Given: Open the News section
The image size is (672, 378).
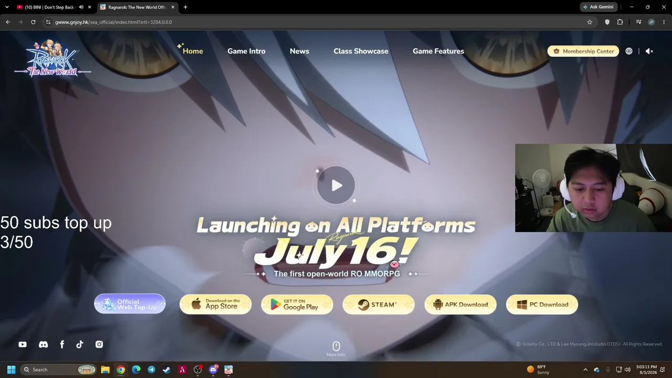Looking at the screenshot, I should click(299, 51).
